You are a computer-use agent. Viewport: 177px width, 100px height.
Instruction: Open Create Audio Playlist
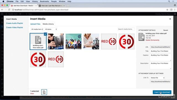[14, 23]
